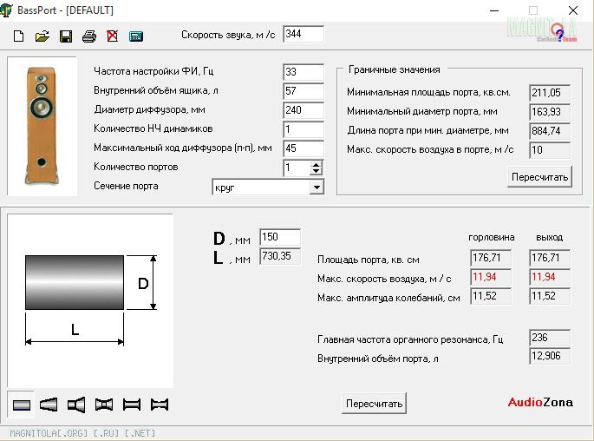
Task: Click the throat max air speed 11,94
Action: 491,277
